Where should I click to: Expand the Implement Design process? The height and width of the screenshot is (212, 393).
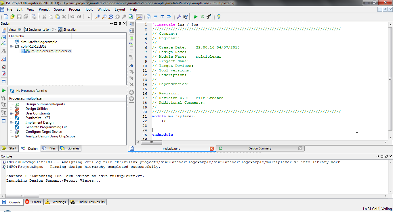tap(11, 122)
